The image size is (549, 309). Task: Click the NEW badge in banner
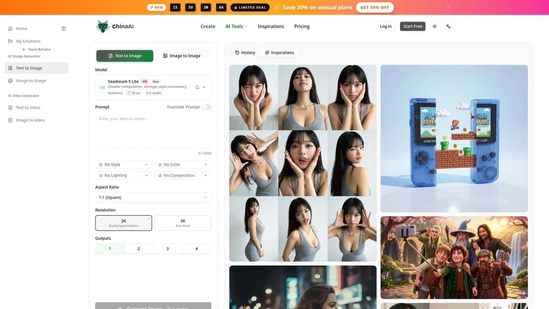click(x=156, y=8)
